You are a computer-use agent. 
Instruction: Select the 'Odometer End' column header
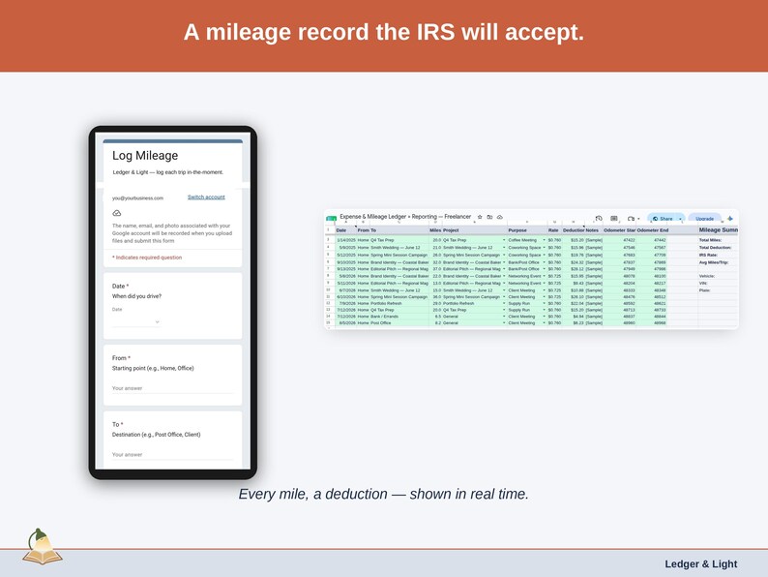(x=652, y=229)
